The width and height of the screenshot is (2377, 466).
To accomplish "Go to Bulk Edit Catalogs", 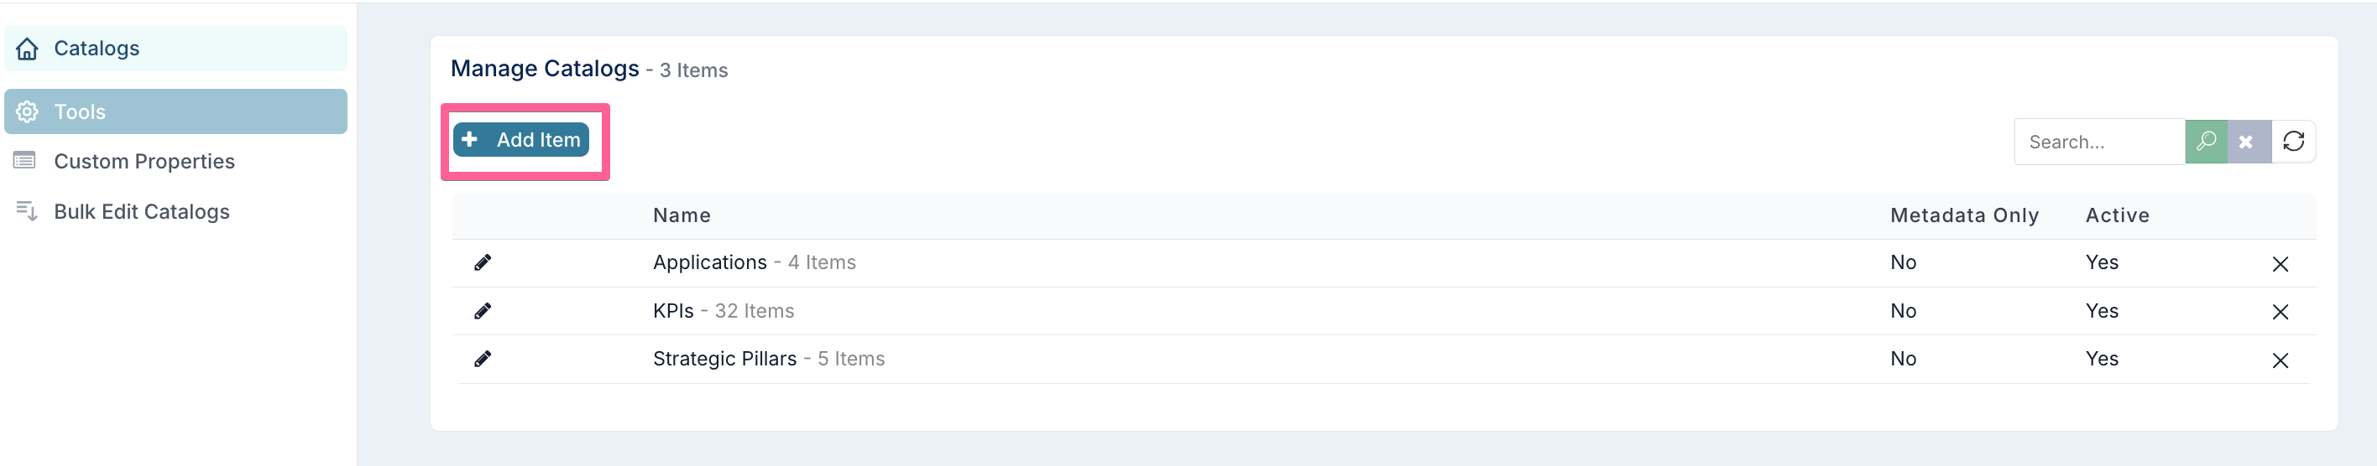I will pos(141,212).
